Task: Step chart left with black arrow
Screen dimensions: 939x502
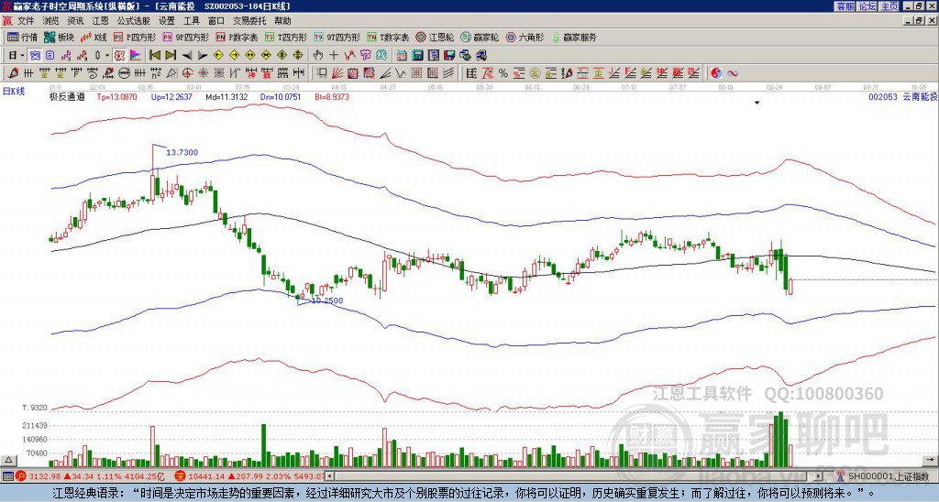Action: coord(187,56)
